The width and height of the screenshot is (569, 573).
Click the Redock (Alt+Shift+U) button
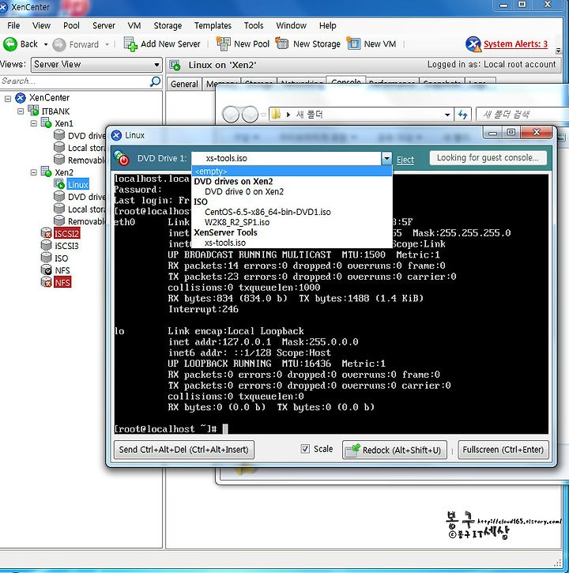[394, 450]
